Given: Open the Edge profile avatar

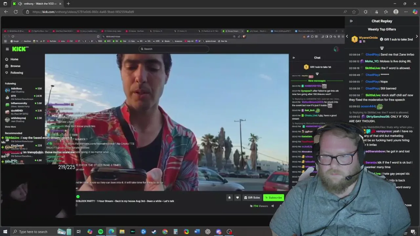Looking at the screenshot, I should 396,12.
